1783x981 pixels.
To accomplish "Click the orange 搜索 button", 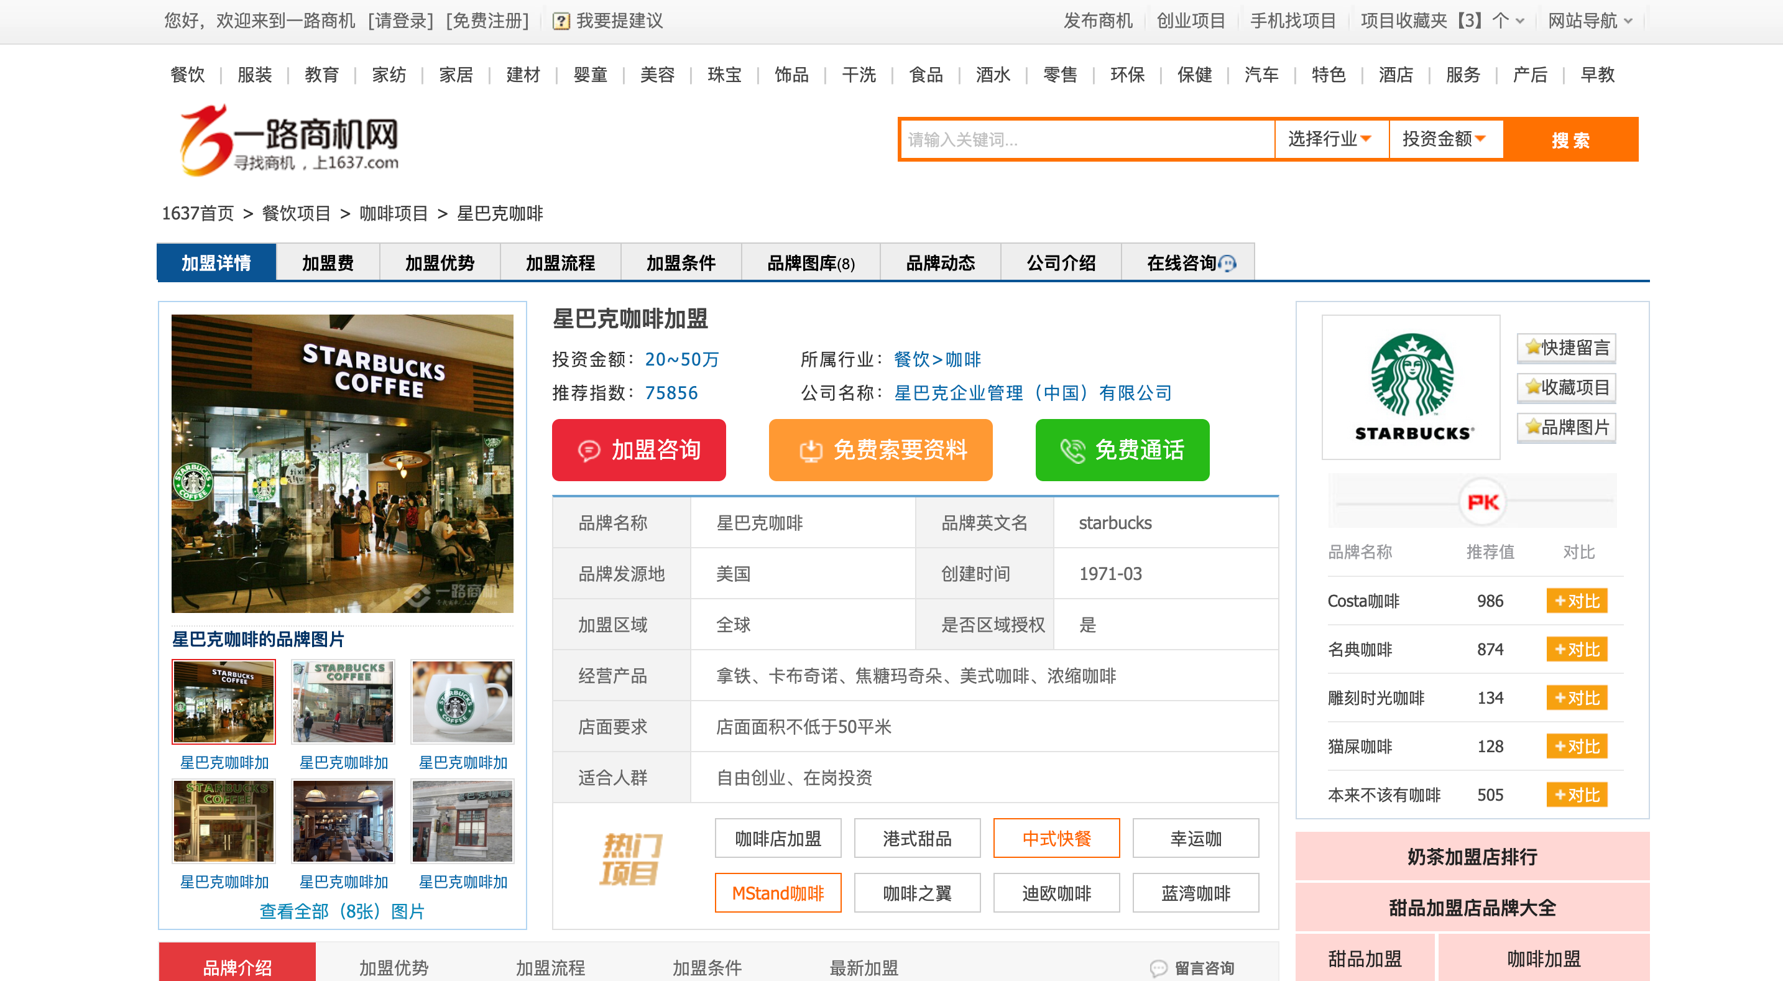I will 1570,139.
